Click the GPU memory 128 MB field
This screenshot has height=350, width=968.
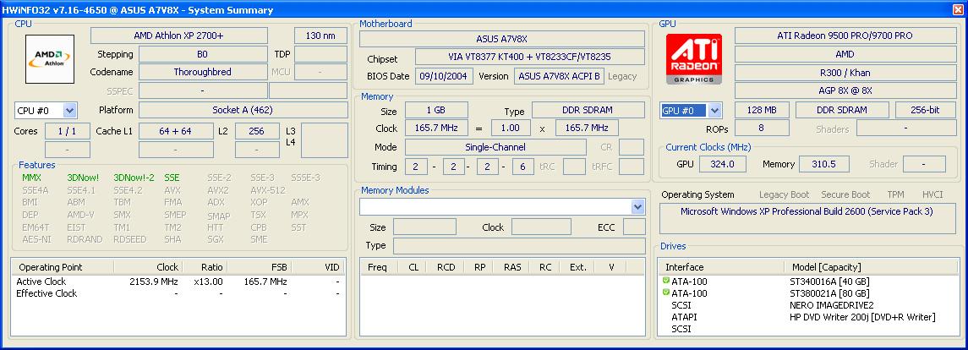(x=762, y=110)
